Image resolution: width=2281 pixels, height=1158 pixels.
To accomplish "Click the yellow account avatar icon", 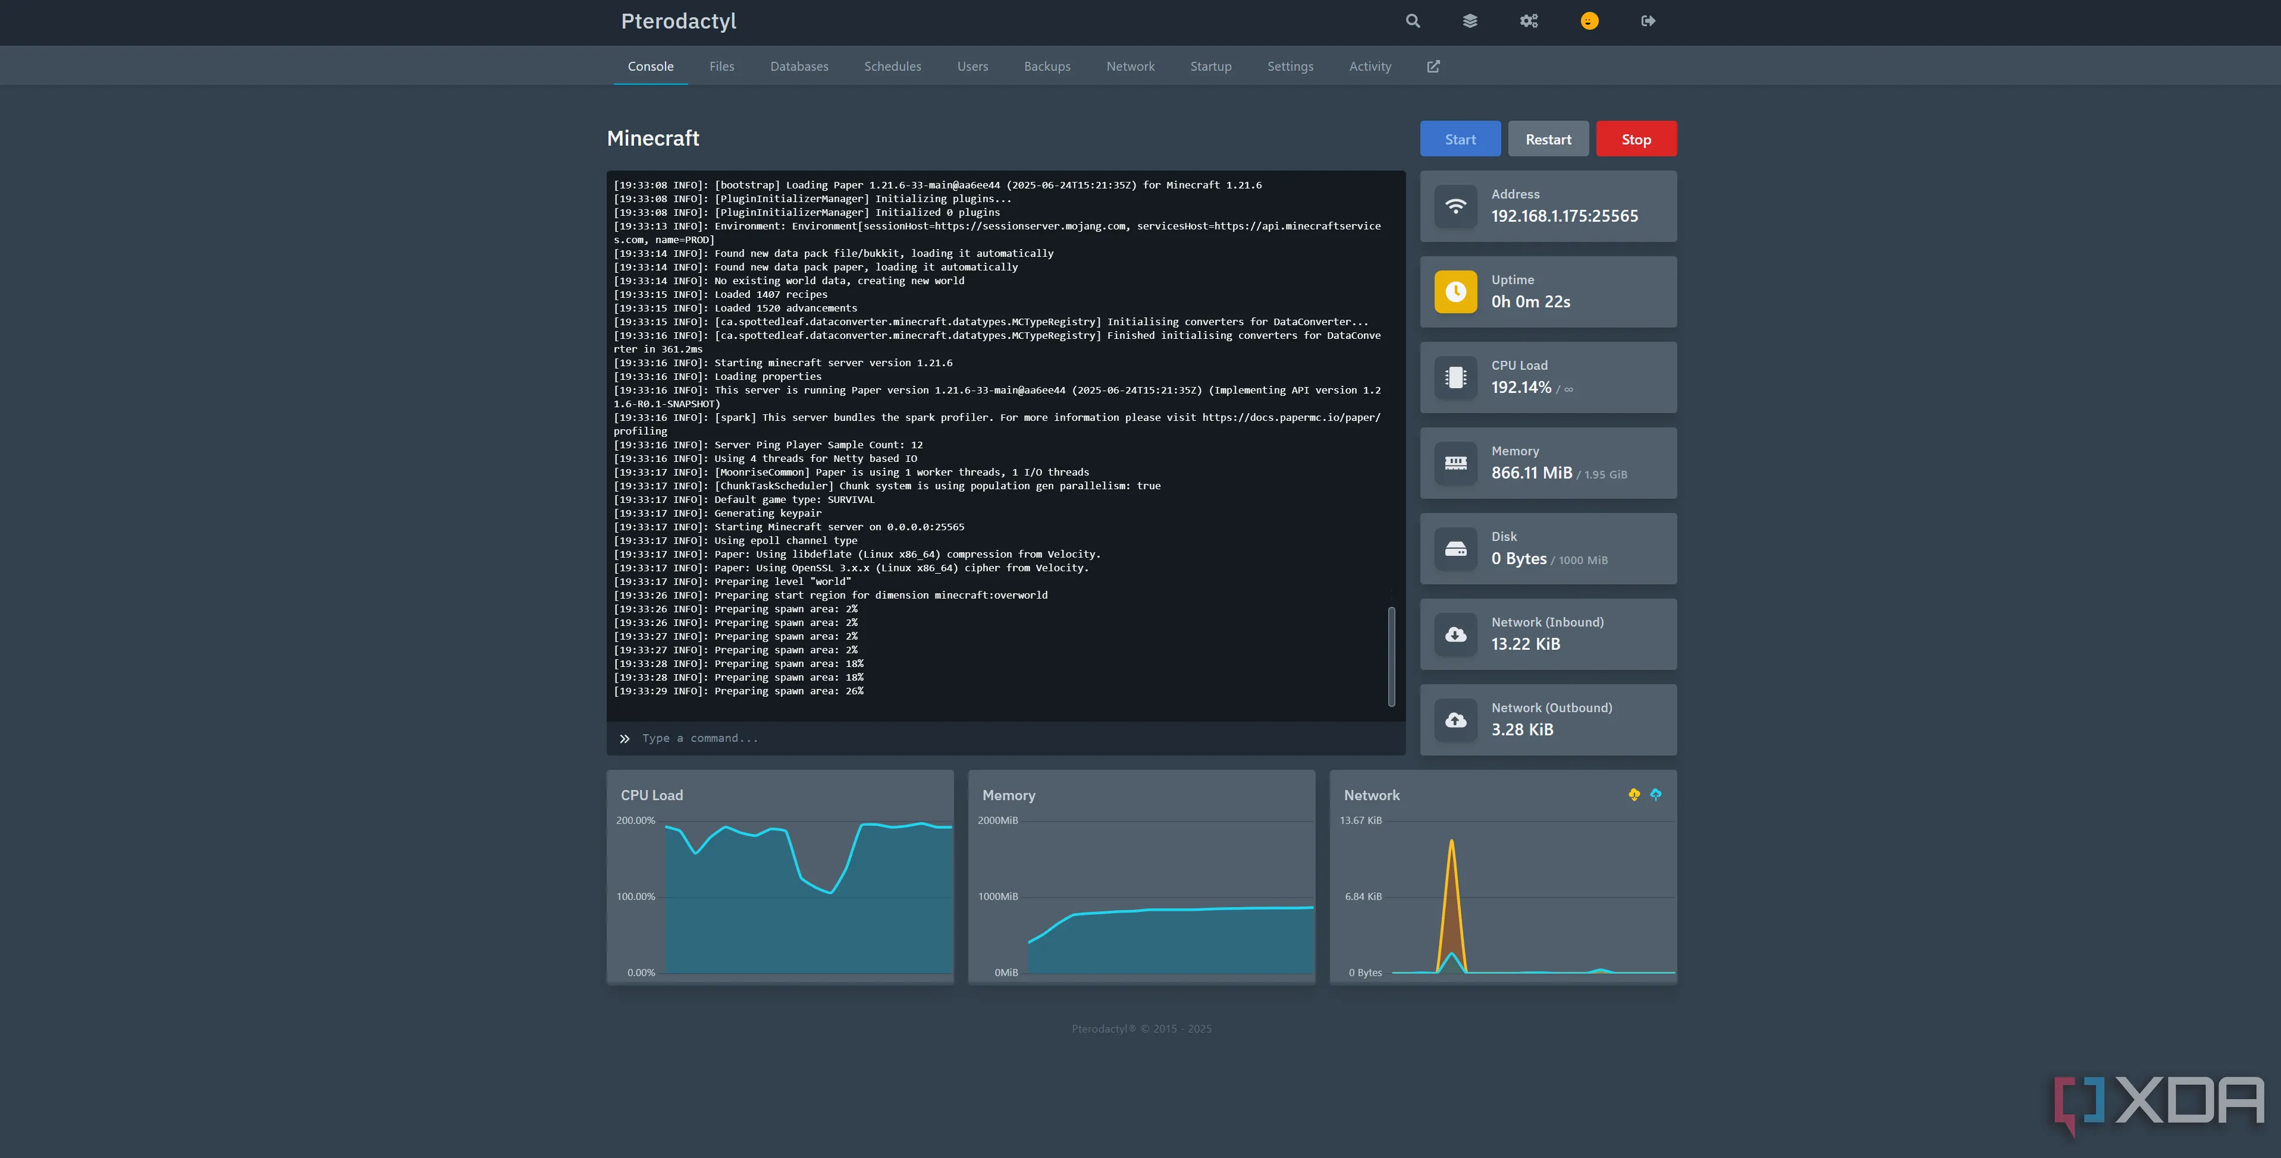I will 1589,21.
